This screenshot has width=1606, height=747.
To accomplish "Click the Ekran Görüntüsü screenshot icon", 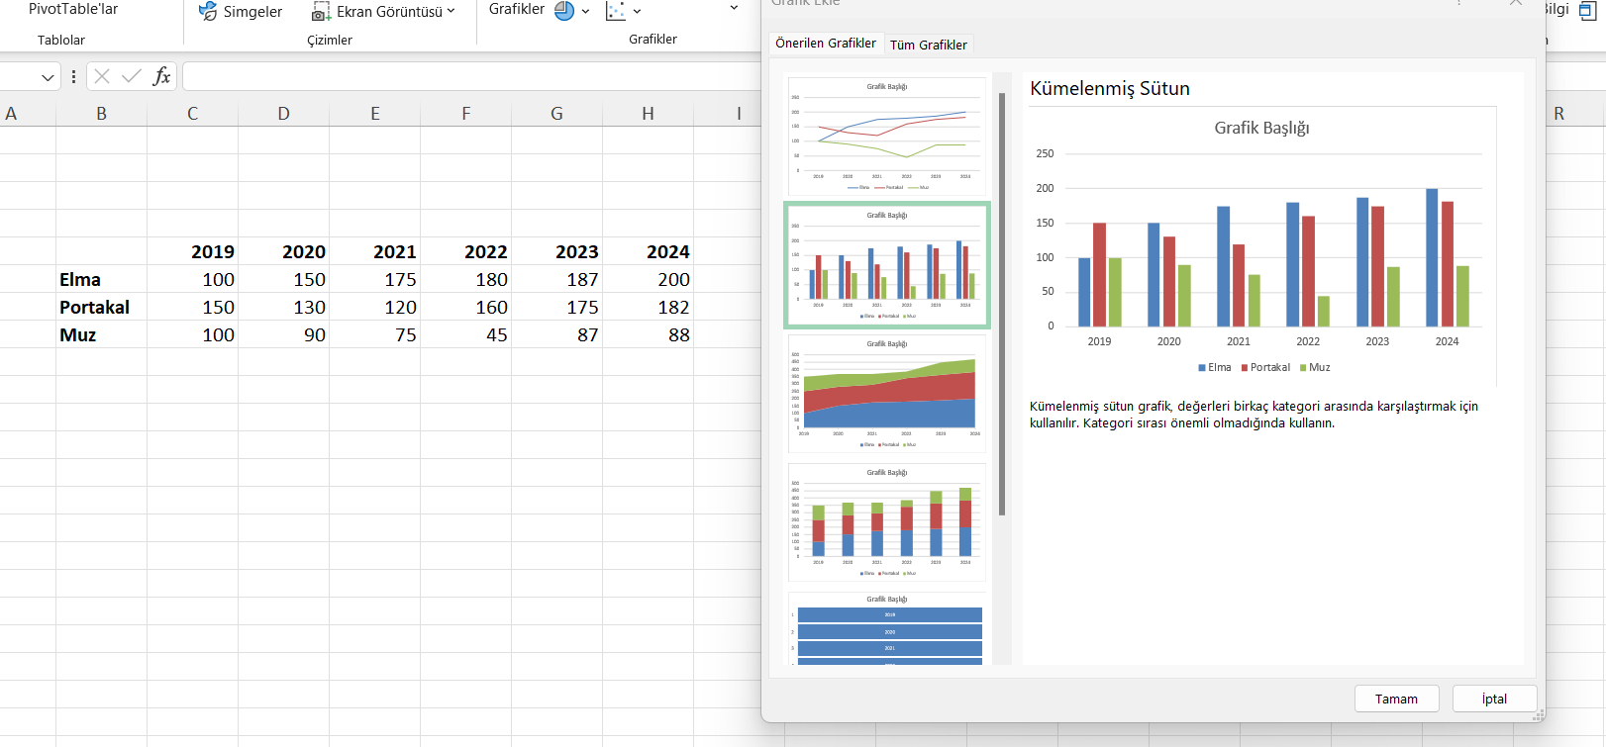I will (321, 12).
